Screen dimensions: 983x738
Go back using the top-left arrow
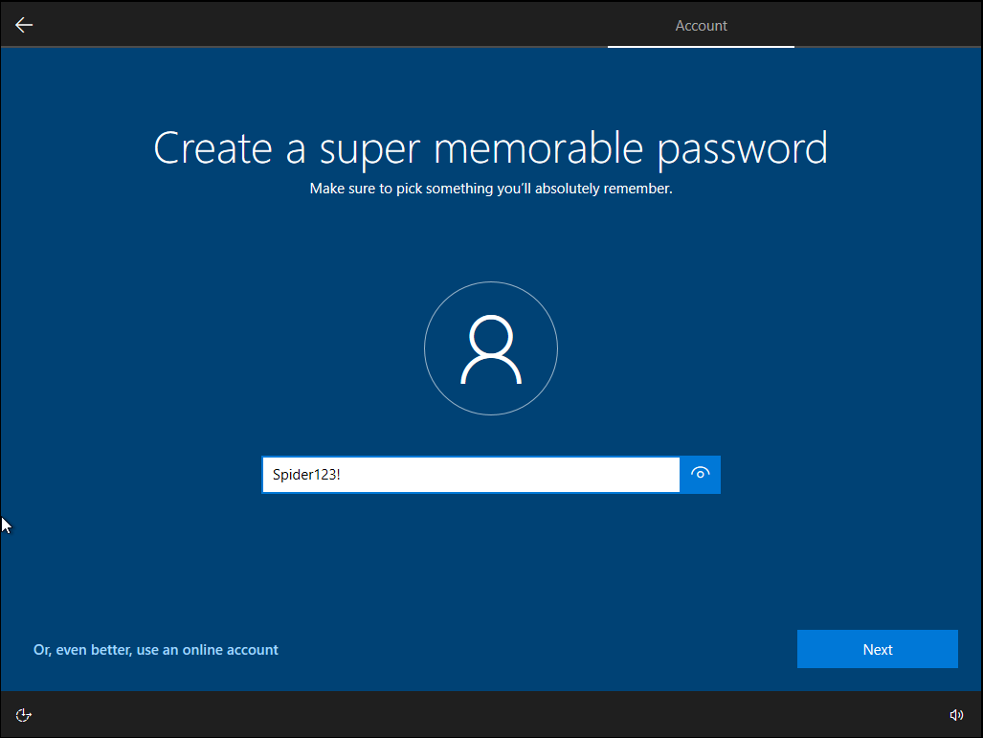24,25
